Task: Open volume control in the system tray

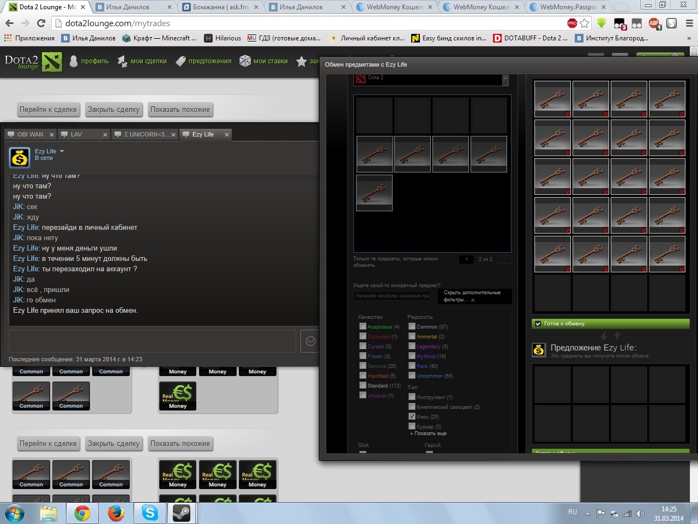Action: (640, 514)
